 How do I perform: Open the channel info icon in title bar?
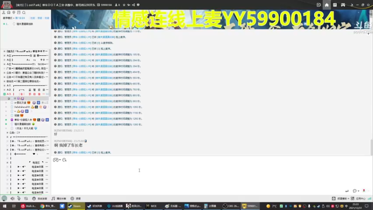138,5
